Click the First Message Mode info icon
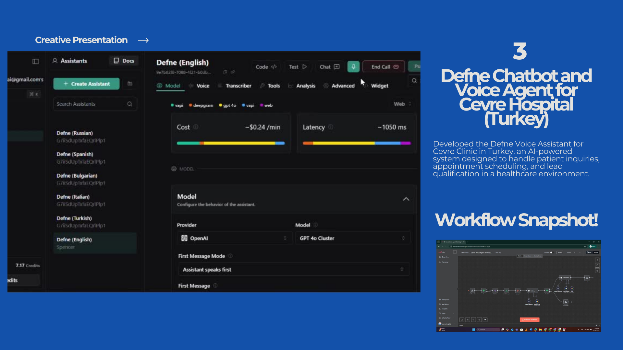623x350 pixels. click(230, 256)
